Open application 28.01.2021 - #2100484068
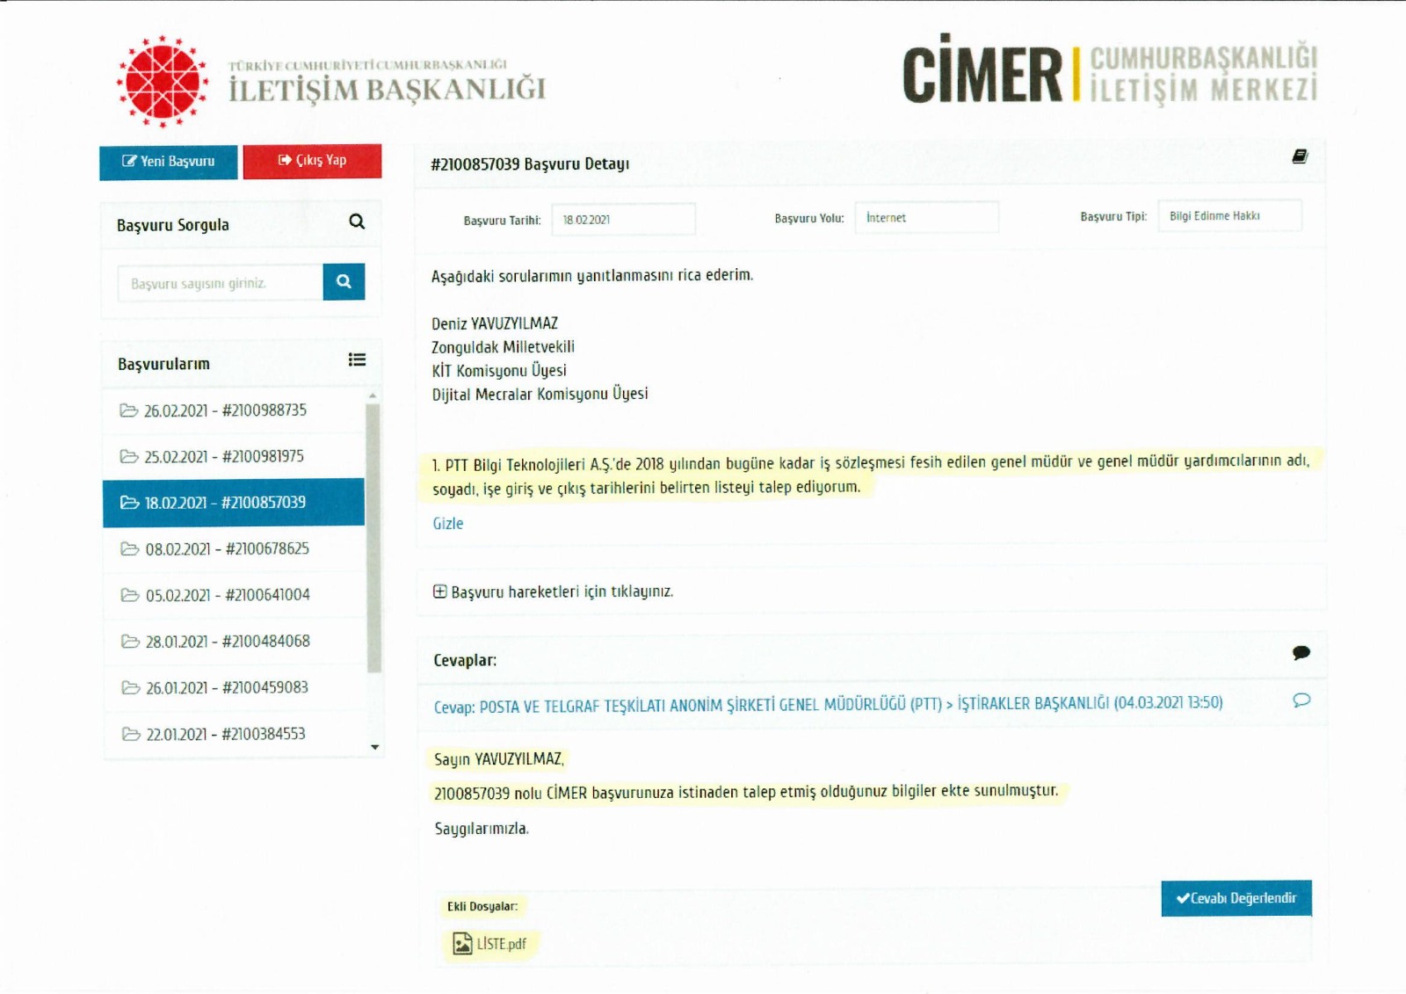The width and height of the screenshot is (1406, 994). [227, 642]
